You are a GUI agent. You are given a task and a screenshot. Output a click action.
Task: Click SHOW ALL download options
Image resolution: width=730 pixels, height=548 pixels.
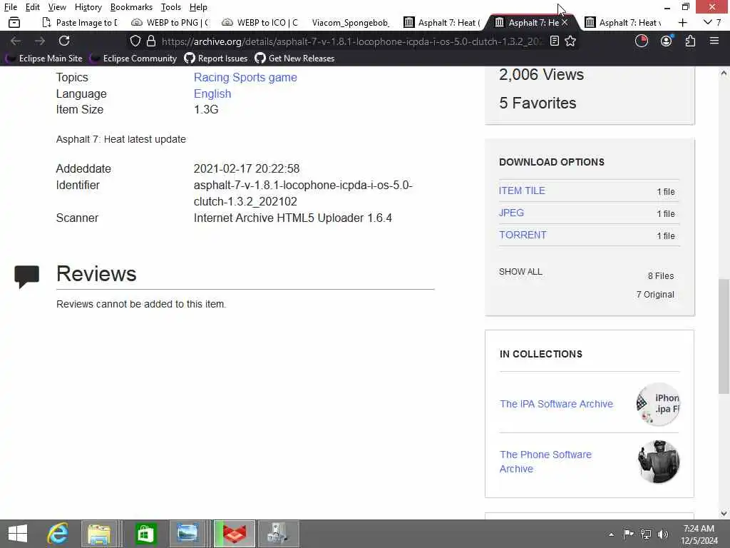coord(520,272)
